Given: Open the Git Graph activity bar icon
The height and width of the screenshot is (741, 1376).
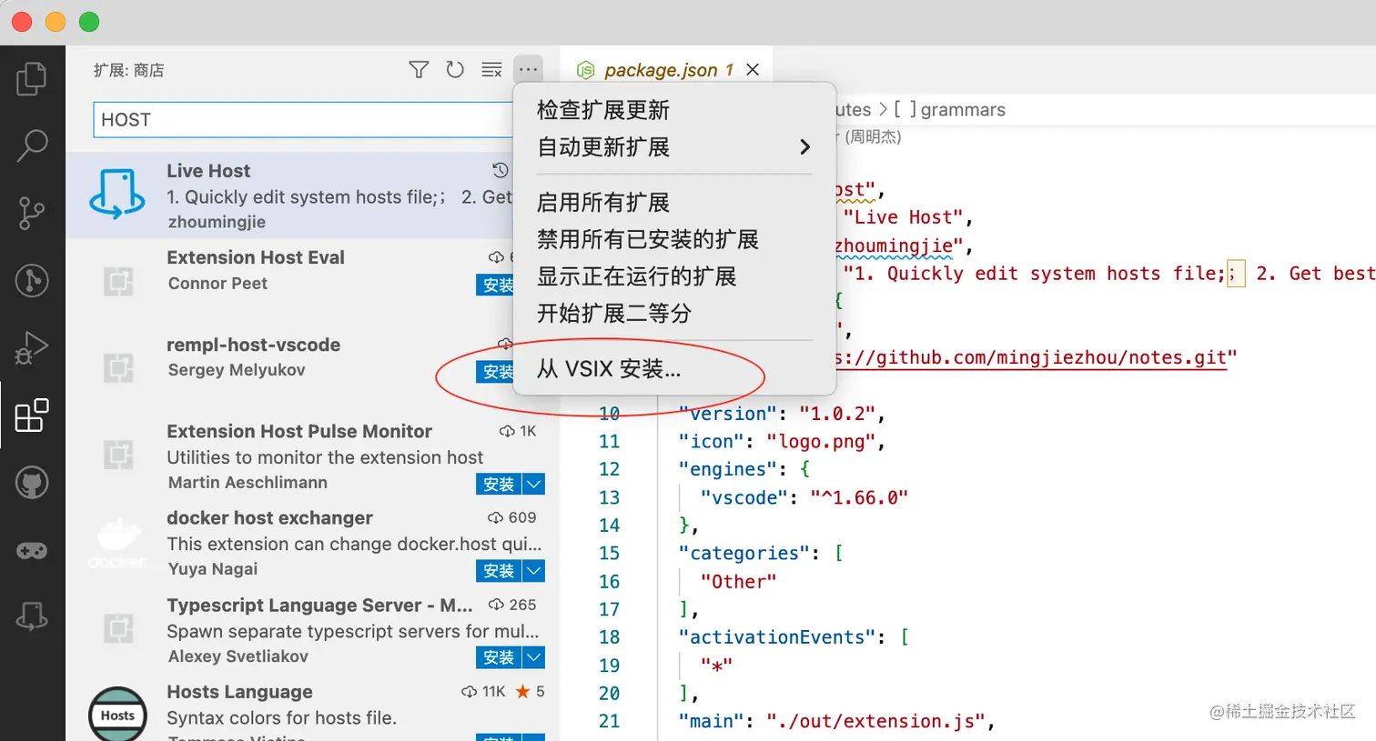Looking at the screenshot, I should 32,281.
